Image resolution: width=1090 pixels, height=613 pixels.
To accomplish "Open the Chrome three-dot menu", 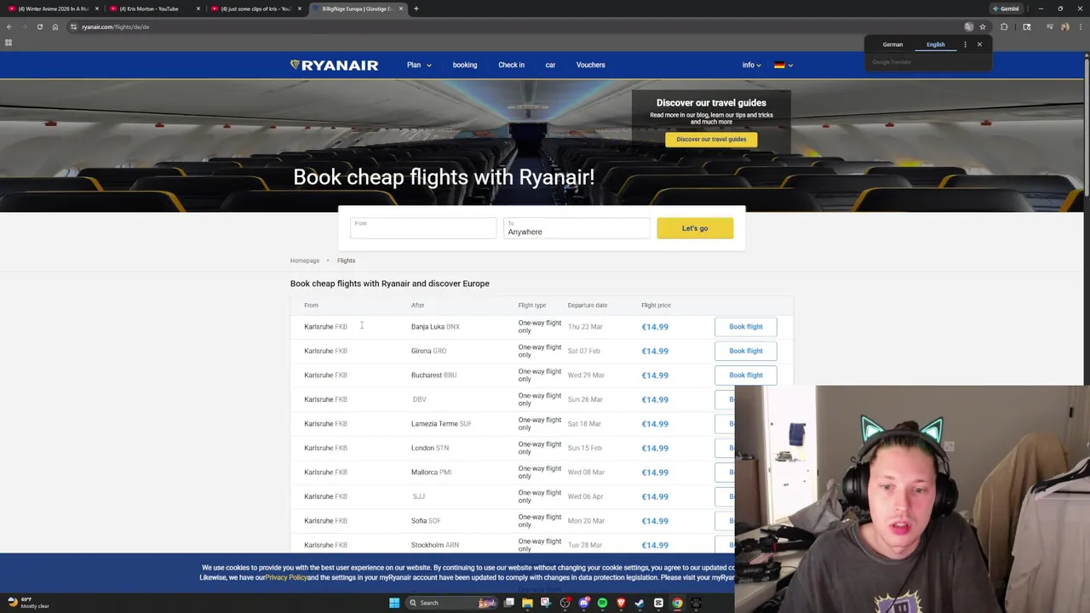I will pyautogui.click(x=1080, y=26).
